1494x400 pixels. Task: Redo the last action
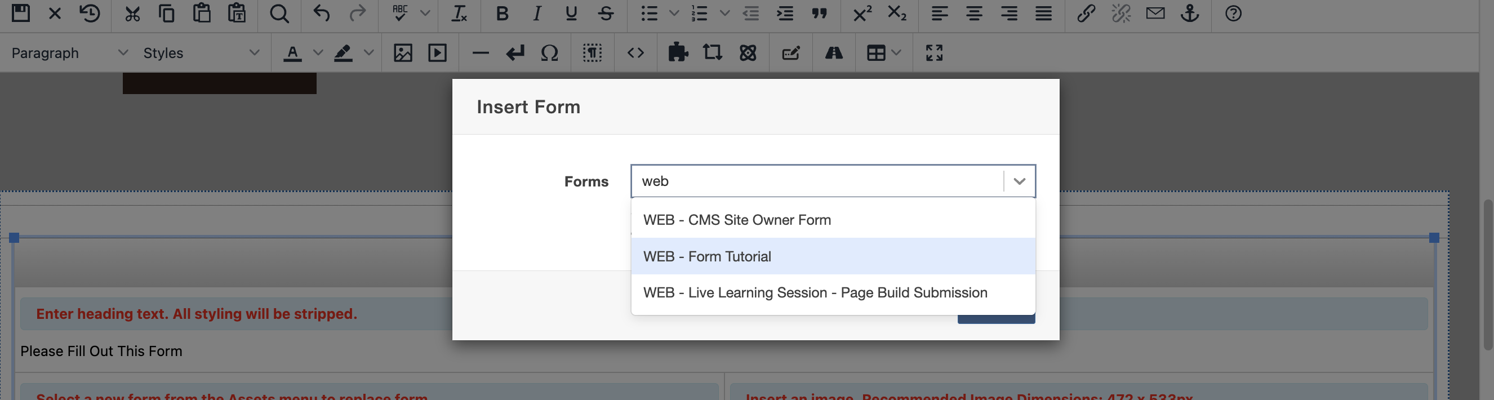coord(357,14)
